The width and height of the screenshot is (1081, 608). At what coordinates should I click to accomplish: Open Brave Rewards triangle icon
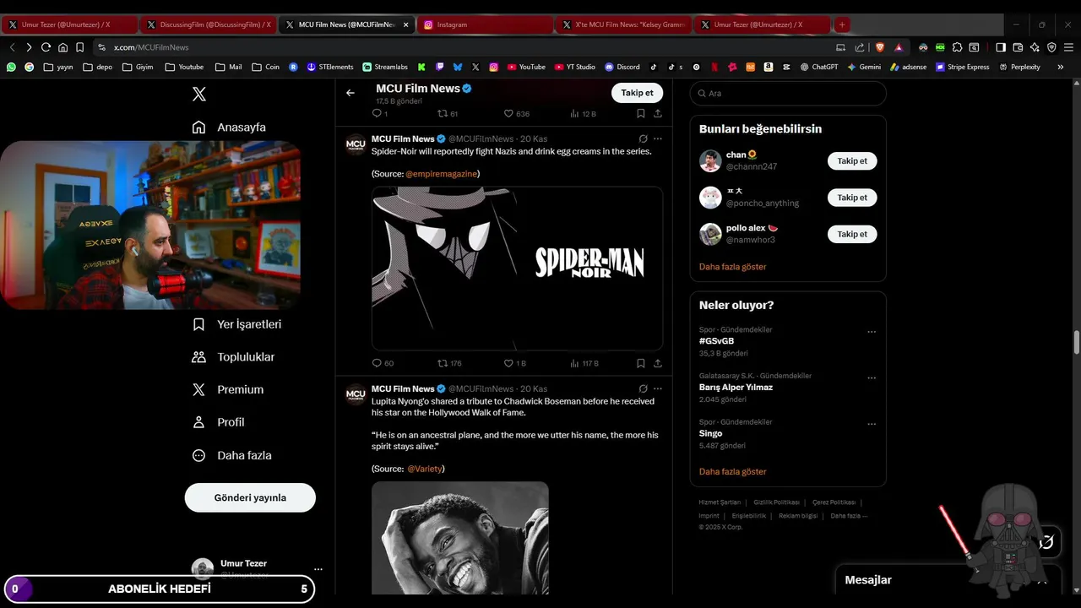[x=899, y=47]
